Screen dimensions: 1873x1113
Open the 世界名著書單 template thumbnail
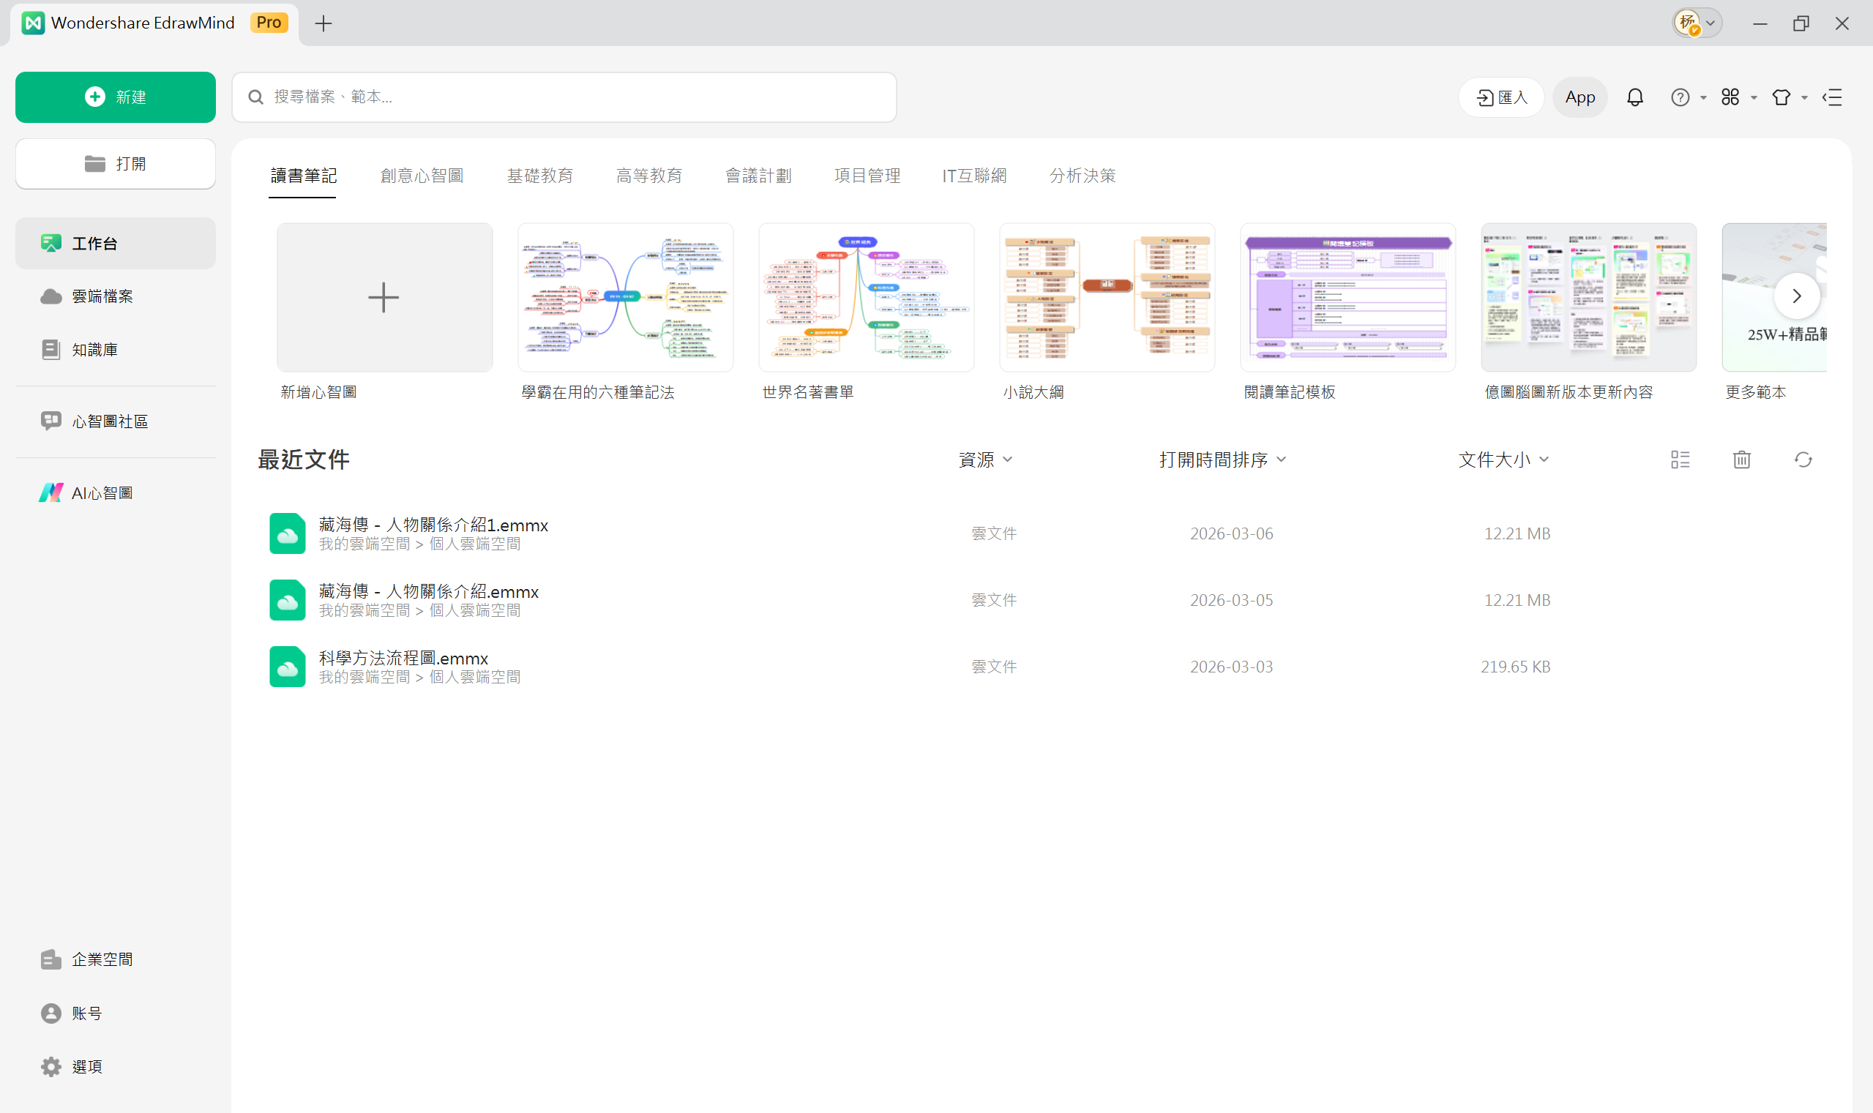(x=866, y=297)
